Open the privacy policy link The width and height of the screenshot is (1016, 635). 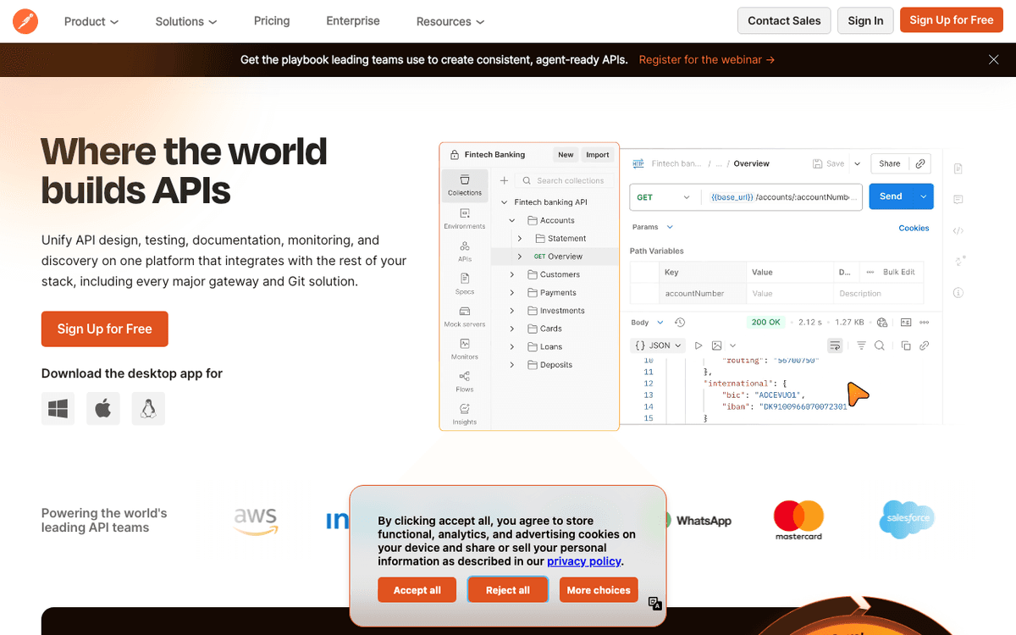(584, 561)
